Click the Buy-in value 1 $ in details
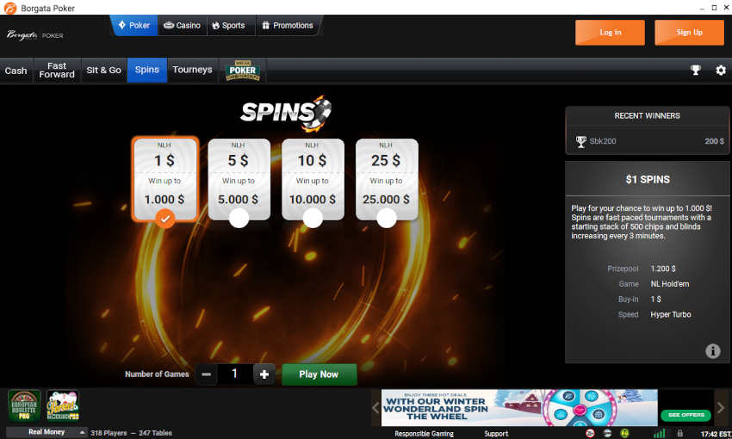 [x=655, y=299]
